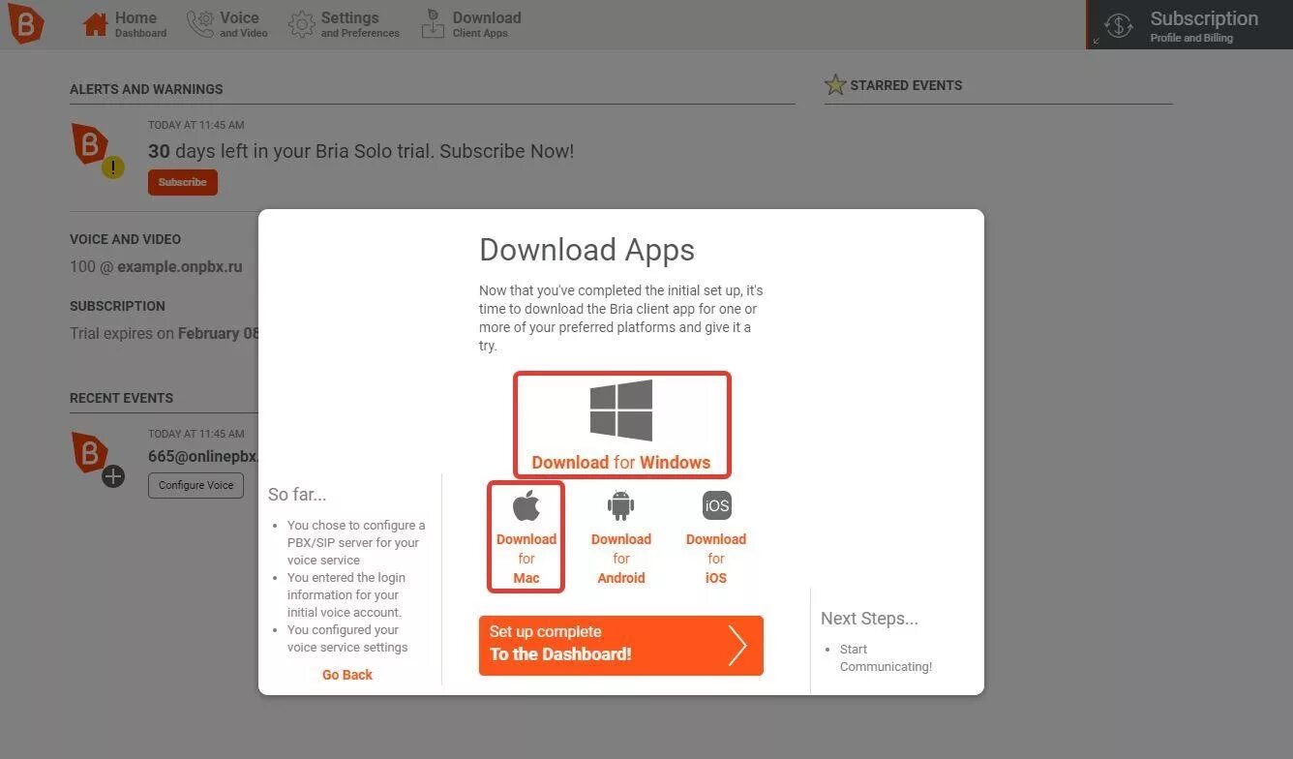Viewport: 1293px width, 759px height.
Task: Click Download for Mac link
Action: coord(526,559)
